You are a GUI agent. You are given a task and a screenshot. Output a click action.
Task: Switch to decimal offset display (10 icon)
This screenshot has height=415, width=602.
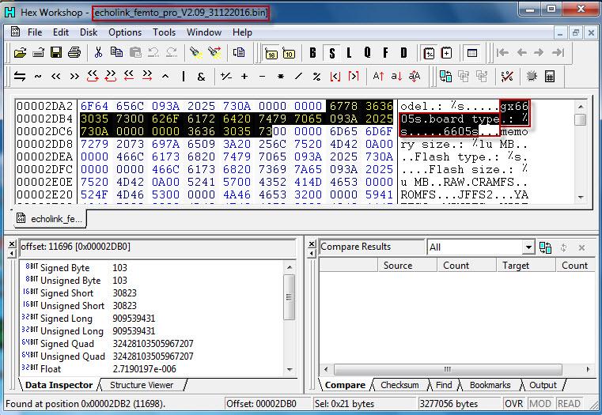tap(289, 53)
